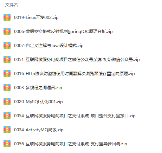Click the zip icon for 0019-Linux开发002.zip
Screen dimensions: 162x153
pyautogui.click(x=7, y=17)
